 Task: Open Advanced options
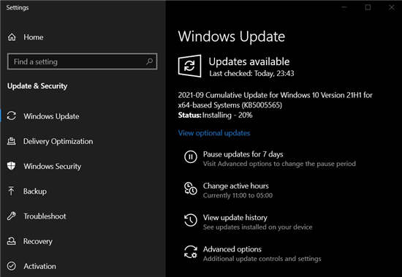click(x=232, y=249)
